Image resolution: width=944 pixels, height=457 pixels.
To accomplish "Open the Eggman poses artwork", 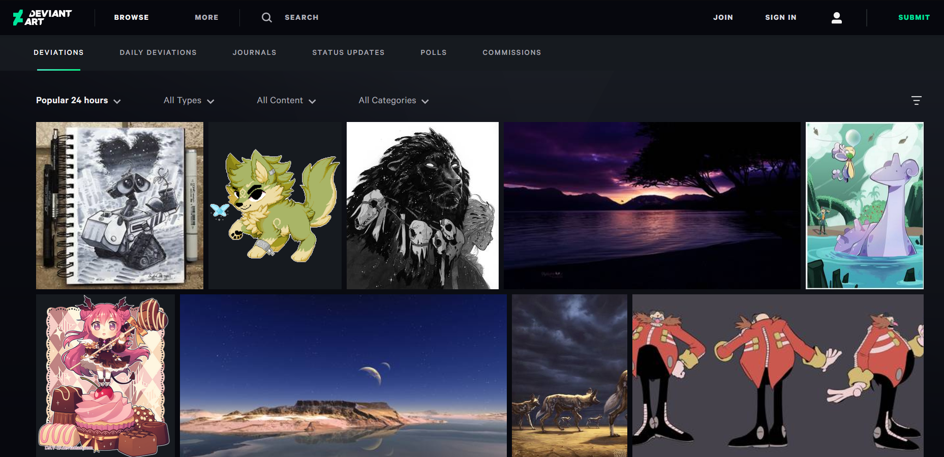I will click(778, 376).
